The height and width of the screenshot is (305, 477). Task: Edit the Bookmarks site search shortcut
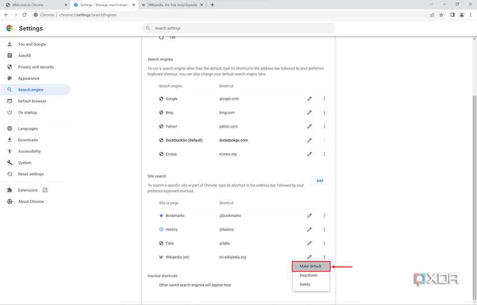(x=309, y=215)
